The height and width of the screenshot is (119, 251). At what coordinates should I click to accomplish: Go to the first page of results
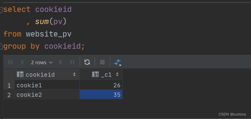pyautogui.click(x=11, y=62)
